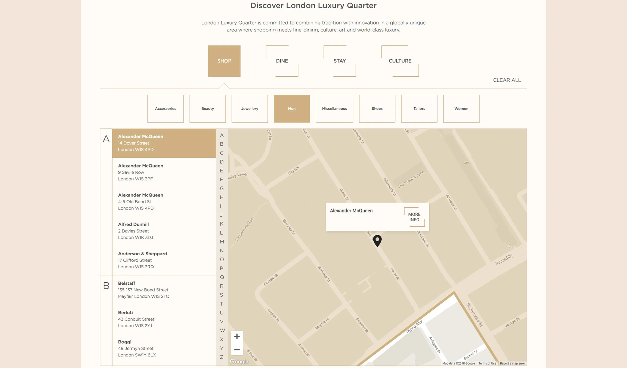Select Belstaff on New Bond Street
Screen dimensions: 627x368
pos(164,290)
